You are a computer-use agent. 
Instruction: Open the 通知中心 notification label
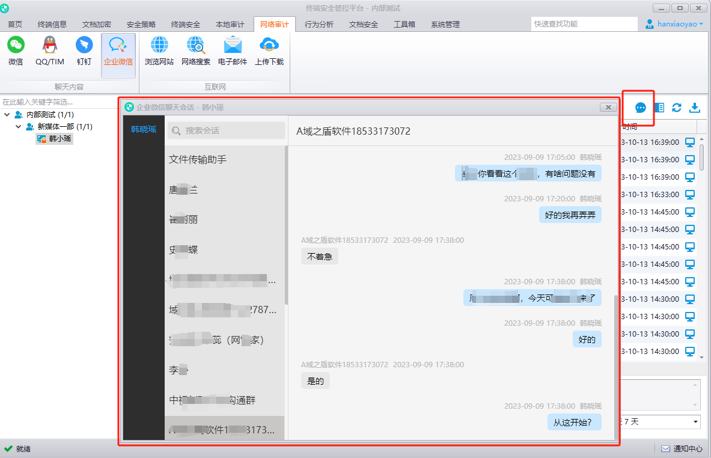(x=688, y=448)
